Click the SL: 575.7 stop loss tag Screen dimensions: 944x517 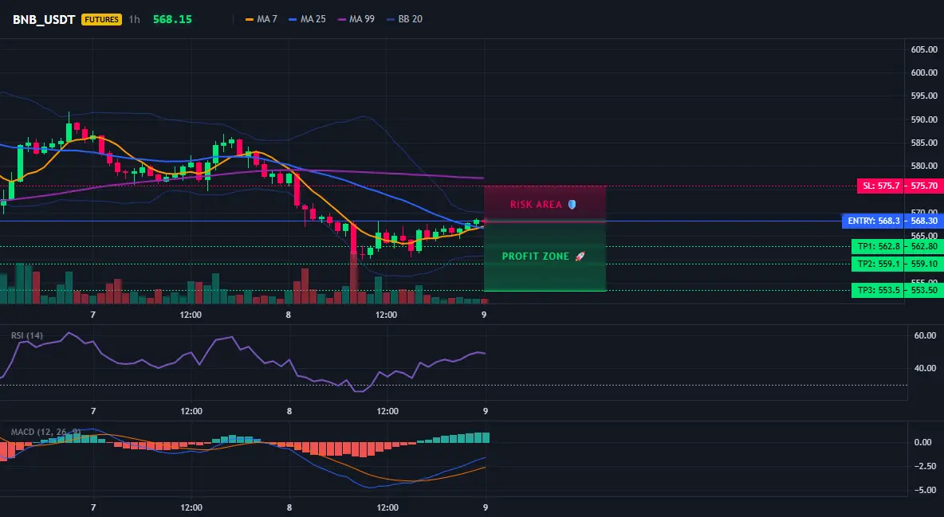[x=881, y=186]
